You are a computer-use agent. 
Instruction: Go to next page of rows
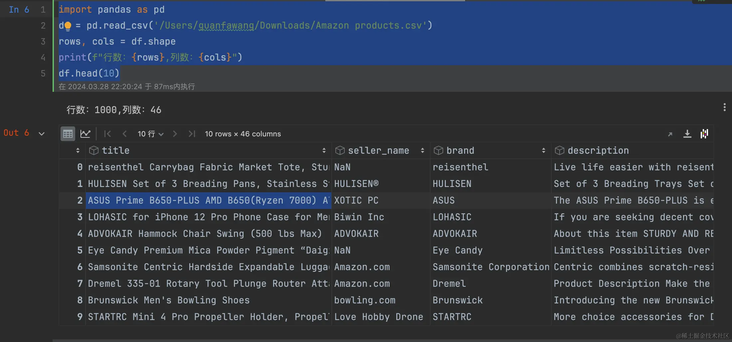coord(175,134)
